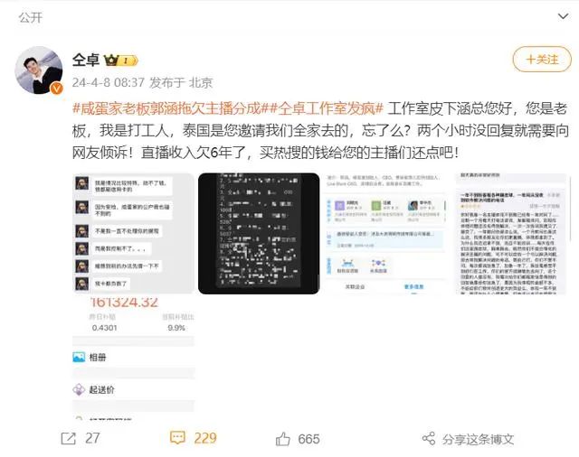Viewport: 579px width, 457px height.
Task: Follow the user with +关注 button
Action: tap(542, 60)
